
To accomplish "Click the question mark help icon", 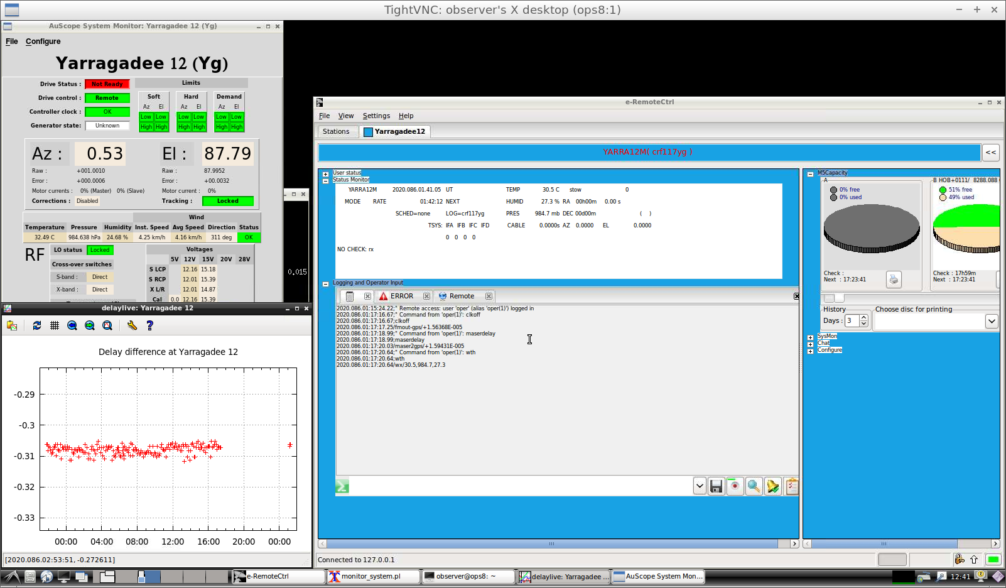I will (149, 325).
